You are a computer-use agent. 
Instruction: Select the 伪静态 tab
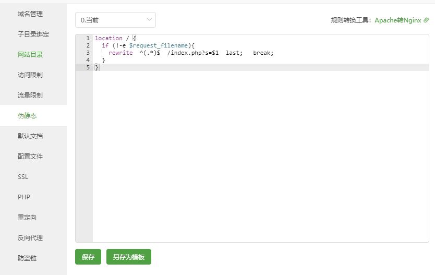pyautogui.click(x=27, y=115)
